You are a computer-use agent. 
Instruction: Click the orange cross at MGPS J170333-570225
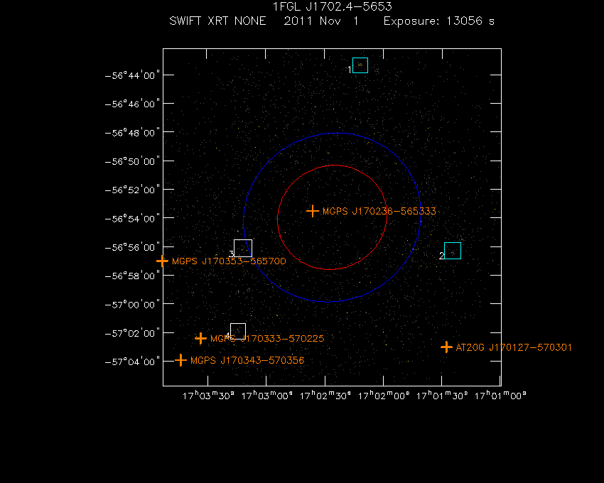[200, 339]
